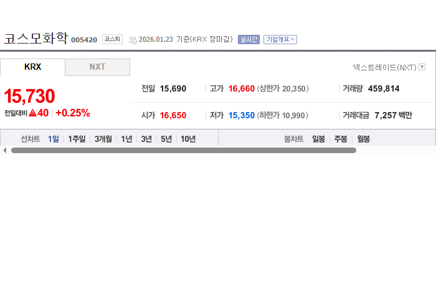Show the 월봉 candle chart

point(363,139)
